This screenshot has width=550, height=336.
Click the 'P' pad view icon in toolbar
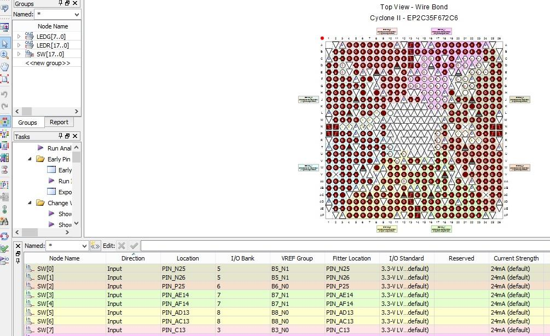4,184
